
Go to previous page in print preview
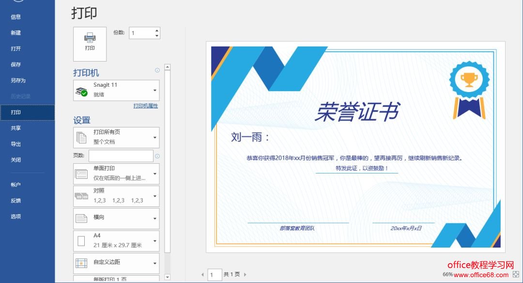point(202,275)
